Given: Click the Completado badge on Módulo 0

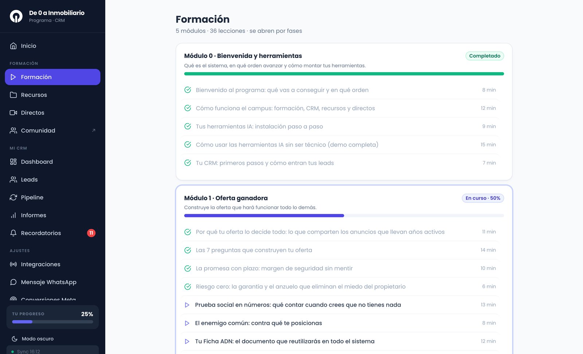Looking at the screenshot, I should tap(485, 56).
